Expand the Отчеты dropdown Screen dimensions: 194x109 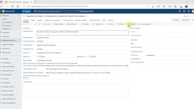[121, 24]
